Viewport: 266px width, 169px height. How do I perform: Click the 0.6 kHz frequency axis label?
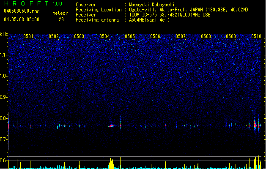[x=3, y=161]
